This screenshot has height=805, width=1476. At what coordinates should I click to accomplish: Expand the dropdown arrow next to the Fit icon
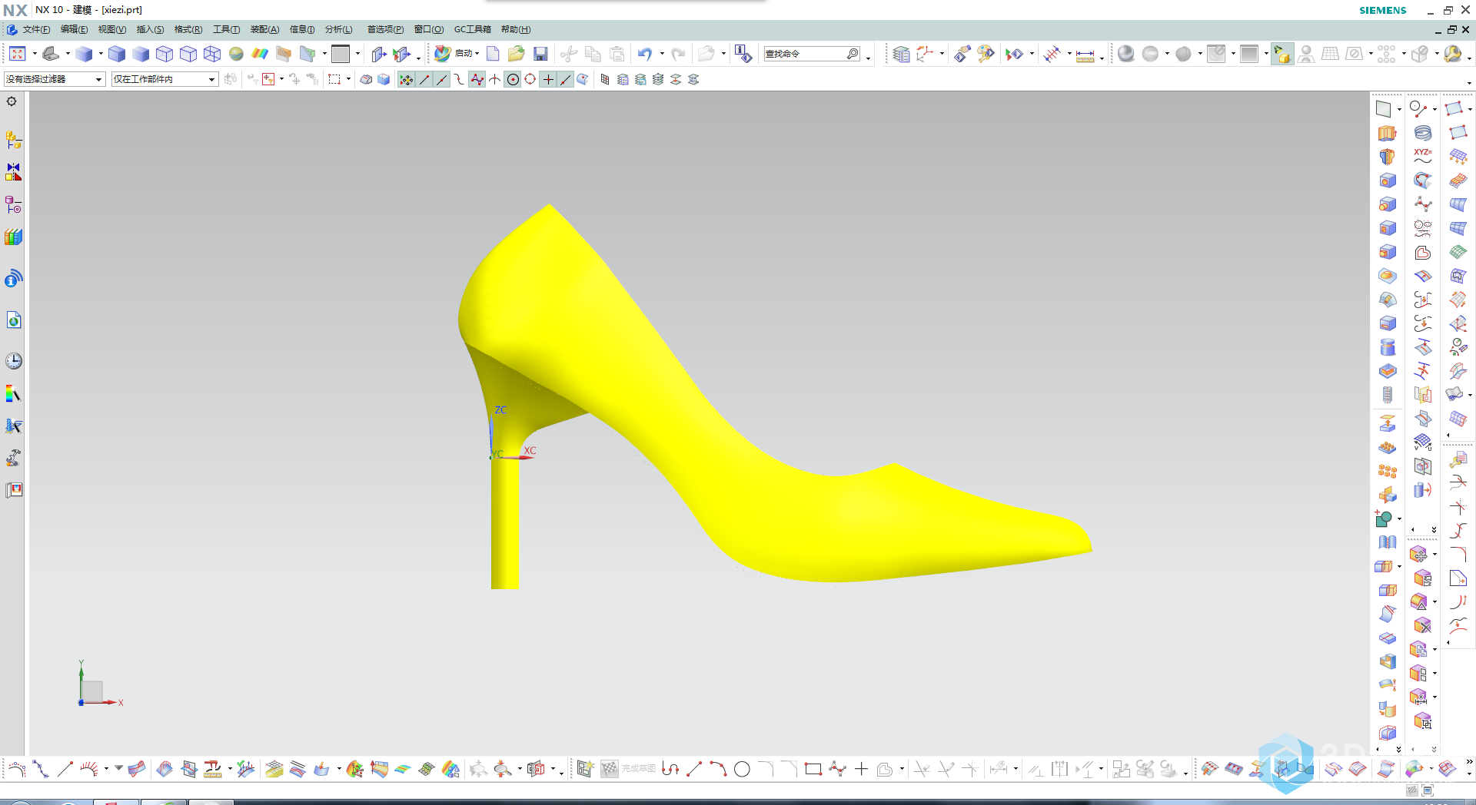35,54
